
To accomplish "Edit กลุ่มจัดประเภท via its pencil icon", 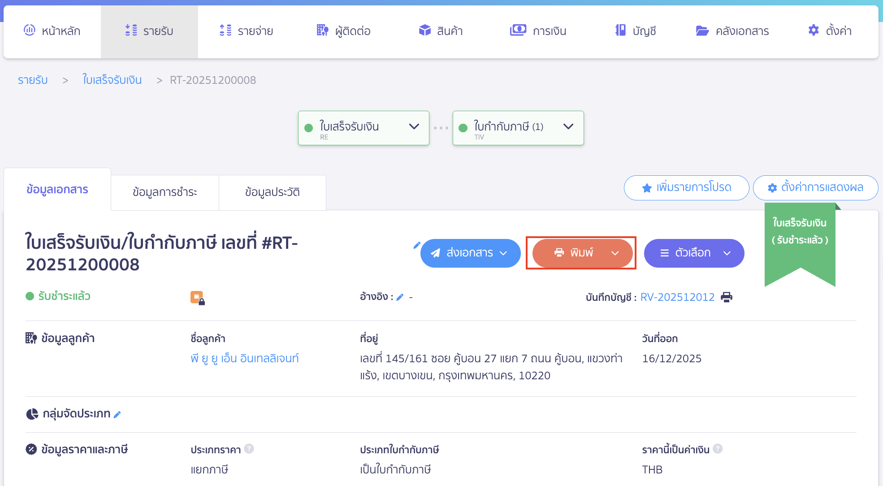I will pos(117,414).
